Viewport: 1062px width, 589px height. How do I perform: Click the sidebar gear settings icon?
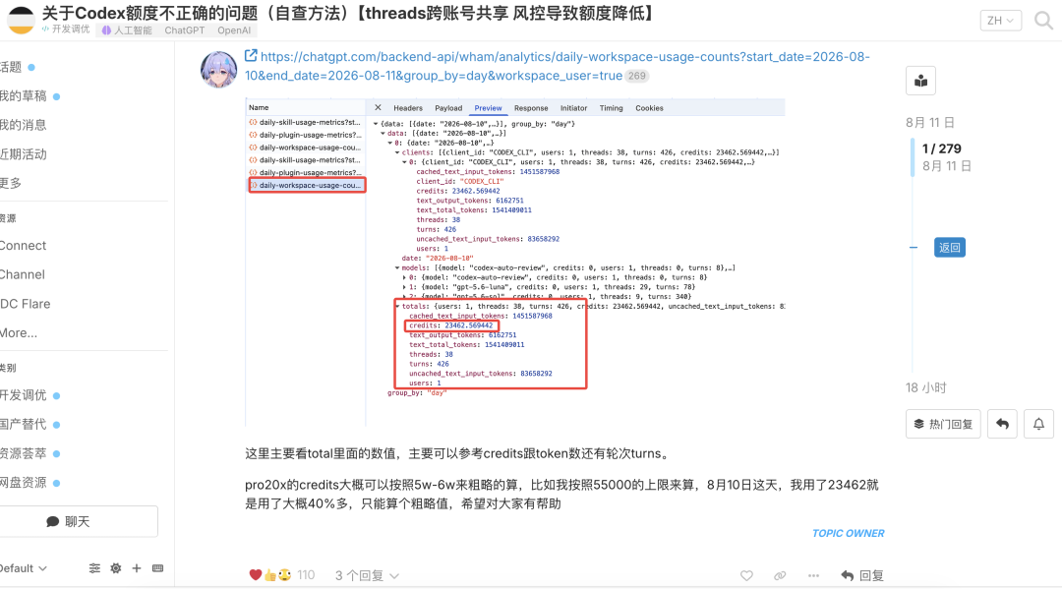click(x=116, y=568)
